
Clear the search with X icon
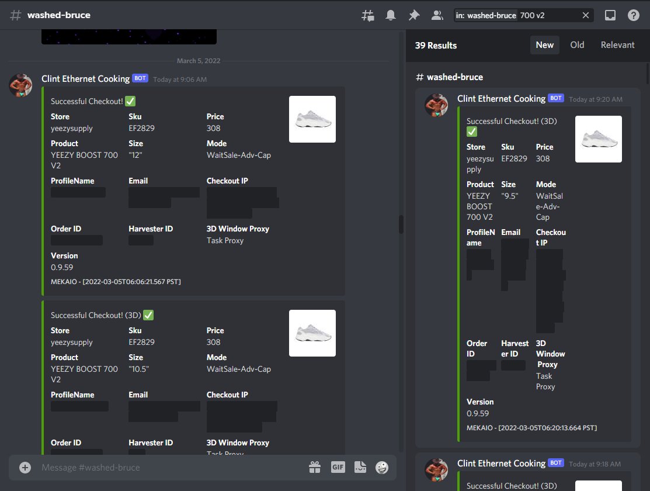point(585,15)
